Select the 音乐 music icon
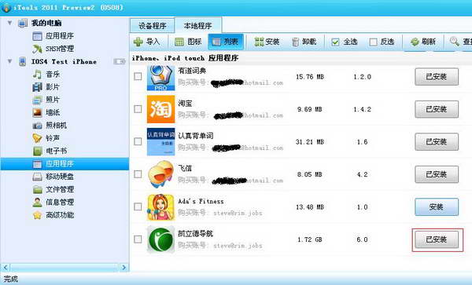Screen dimensions: 472x285 (x=37, y=74)
